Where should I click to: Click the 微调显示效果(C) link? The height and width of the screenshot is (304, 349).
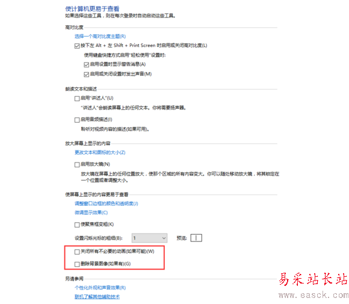point(91,212)
